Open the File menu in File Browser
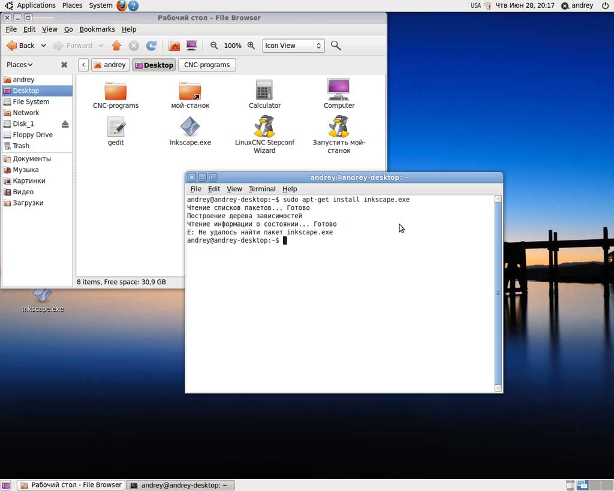 [11, 29]
